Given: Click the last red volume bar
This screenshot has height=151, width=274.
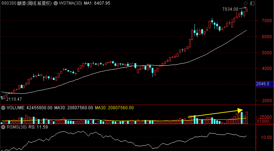Looking at the screenshot, I should 247,118.
